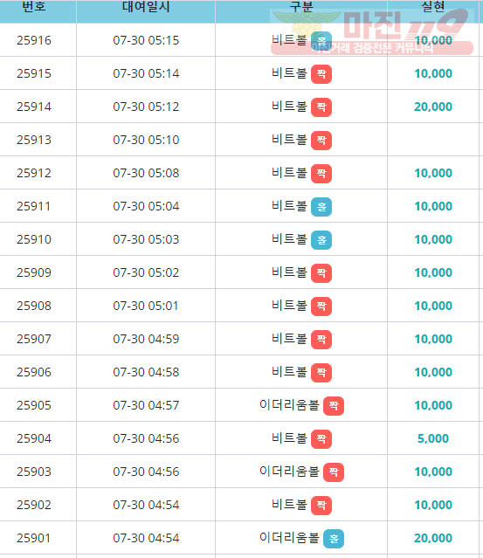Click the 실현 column header

pyautogui.click(x=433, y=6)
